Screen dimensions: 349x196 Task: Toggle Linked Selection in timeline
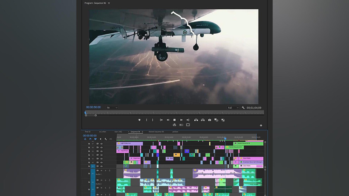pyautogui.click(x=95, y=139)
